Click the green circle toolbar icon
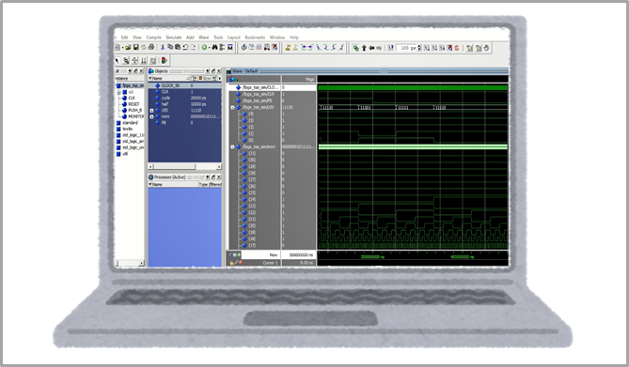 [x=204, y=47]
